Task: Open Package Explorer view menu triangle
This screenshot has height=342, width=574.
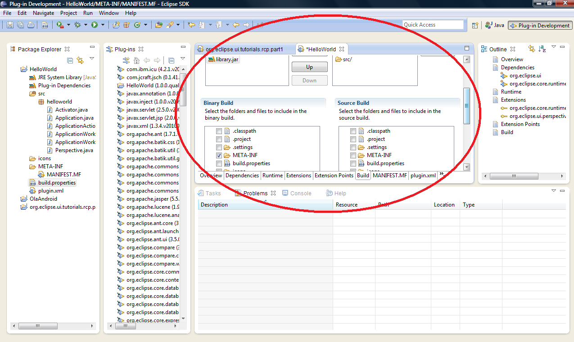Action: 92,58
